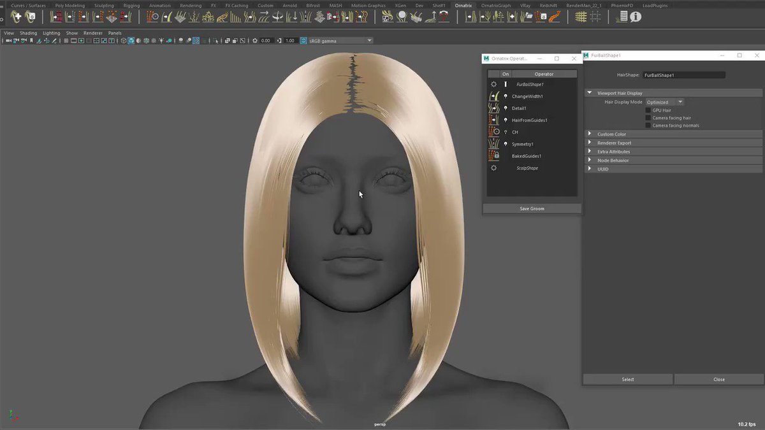Click the BakedGuides1 lock icon in the stack
The height and width of the screenshot is (430, 765).
[493, 155]
